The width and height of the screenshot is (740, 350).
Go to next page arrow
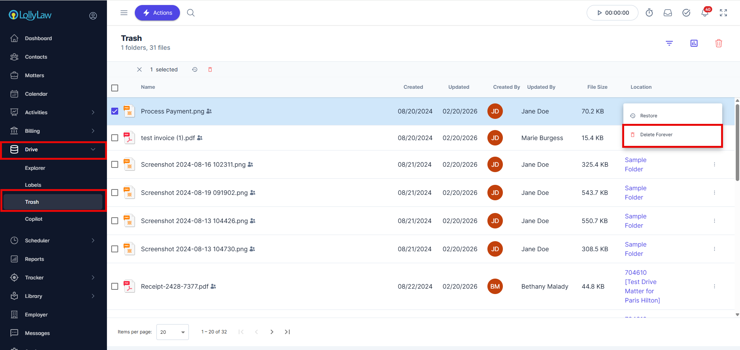(x=272, y=332)
